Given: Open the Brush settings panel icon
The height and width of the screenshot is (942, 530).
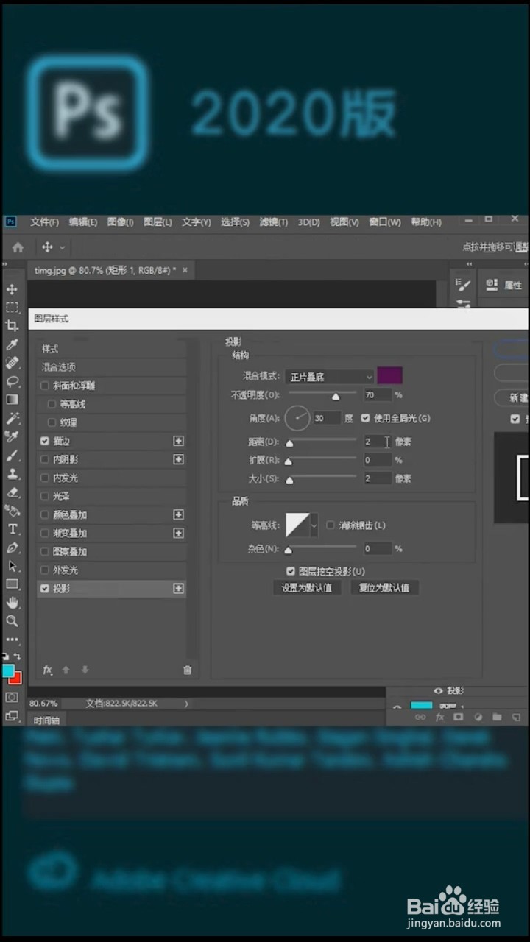Looking at the screenshot, I should [463, 286].
